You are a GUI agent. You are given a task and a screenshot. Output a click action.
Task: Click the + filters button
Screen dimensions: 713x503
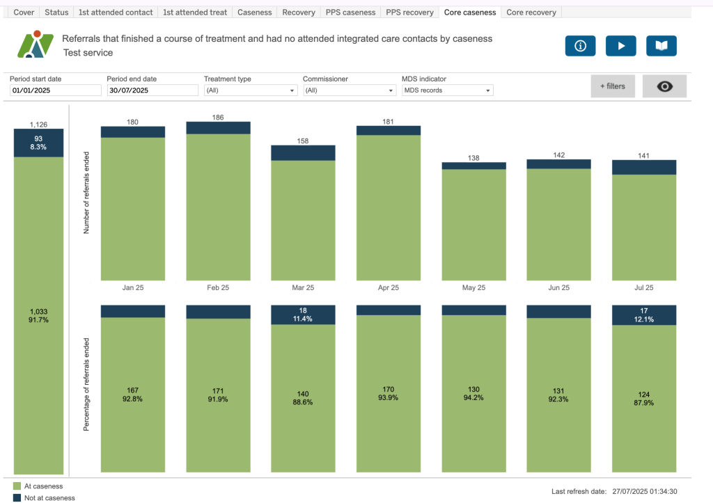[613, 86]
